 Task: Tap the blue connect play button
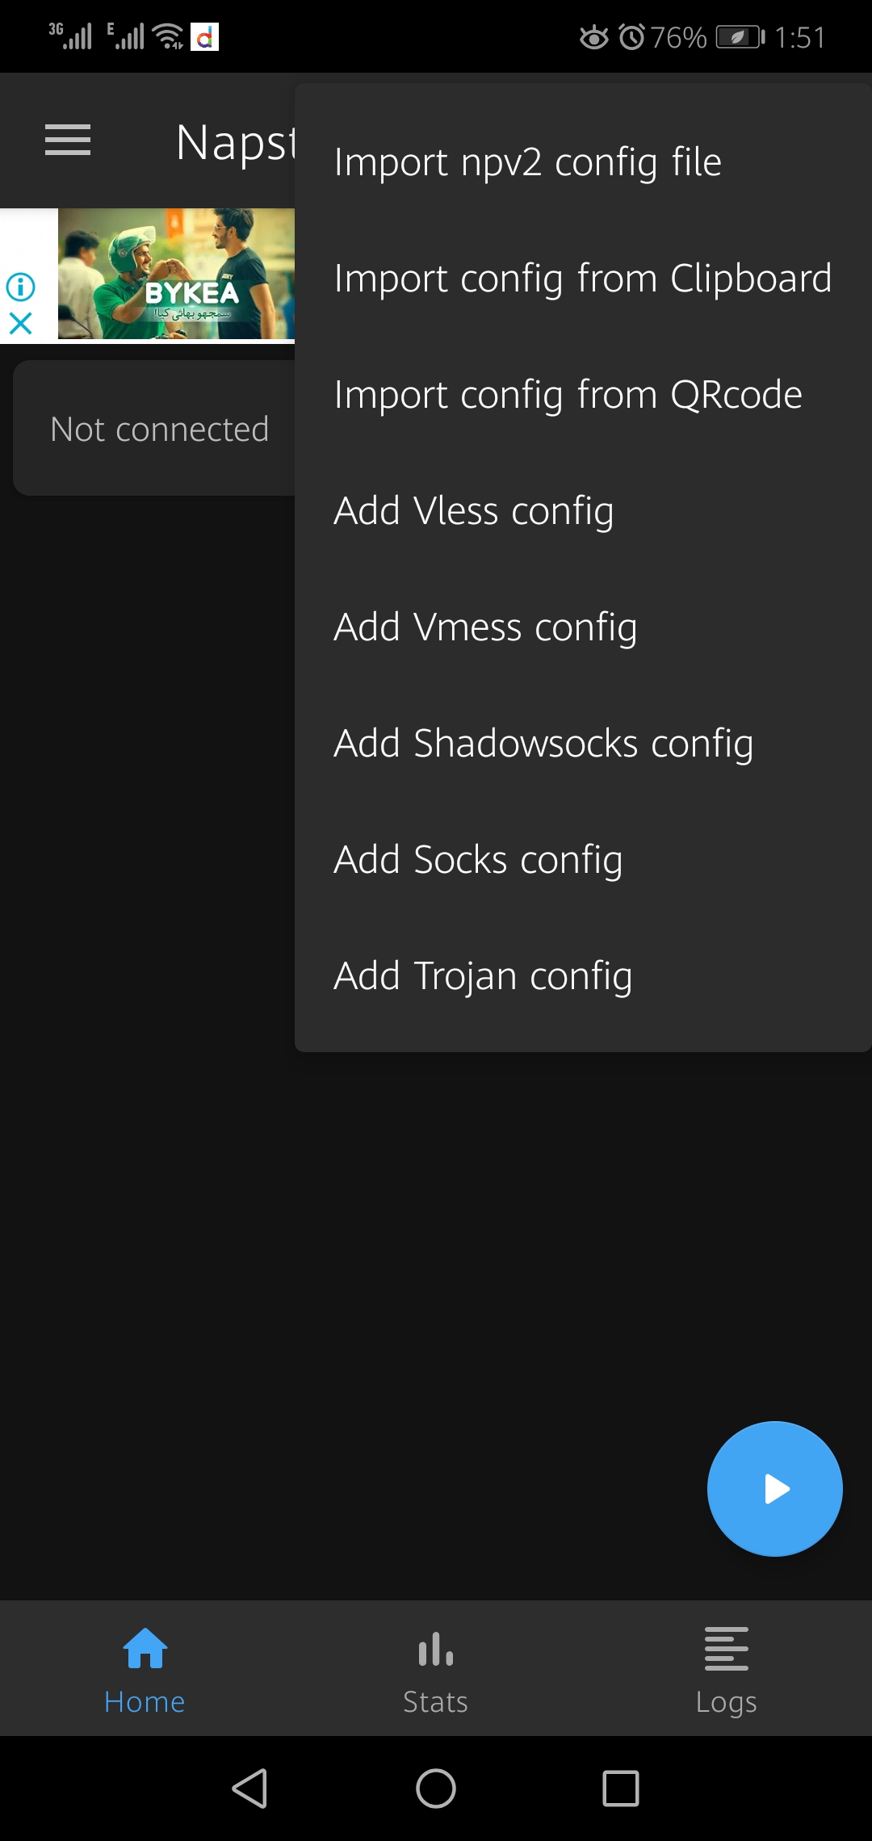[x=774, y=1488]
